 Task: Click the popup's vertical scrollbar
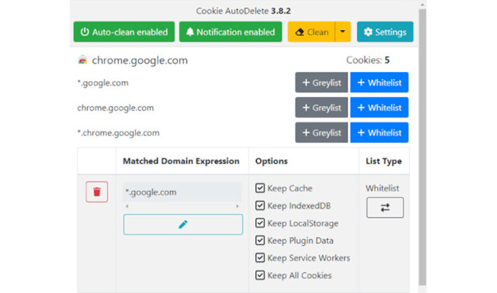[422, 147]
